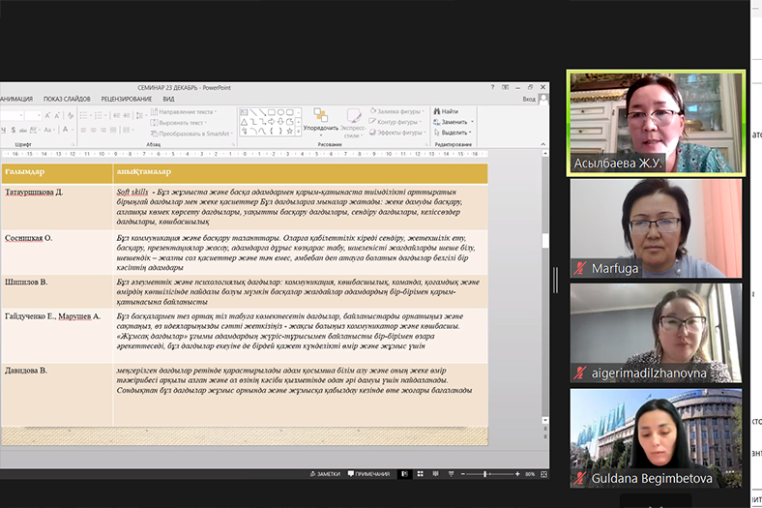Open the ЗАМЕТКИ notes pane
This screenshot has width=762, height=508.
(326, 473)
